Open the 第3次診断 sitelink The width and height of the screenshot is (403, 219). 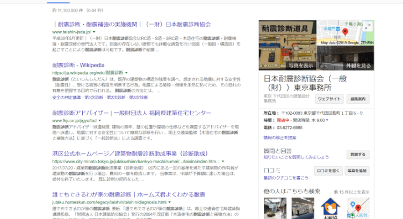tap(139, 97)
